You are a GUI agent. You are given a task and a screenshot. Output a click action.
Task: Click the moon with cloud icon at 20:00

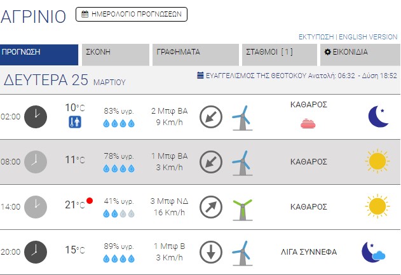tap(373, 252)
